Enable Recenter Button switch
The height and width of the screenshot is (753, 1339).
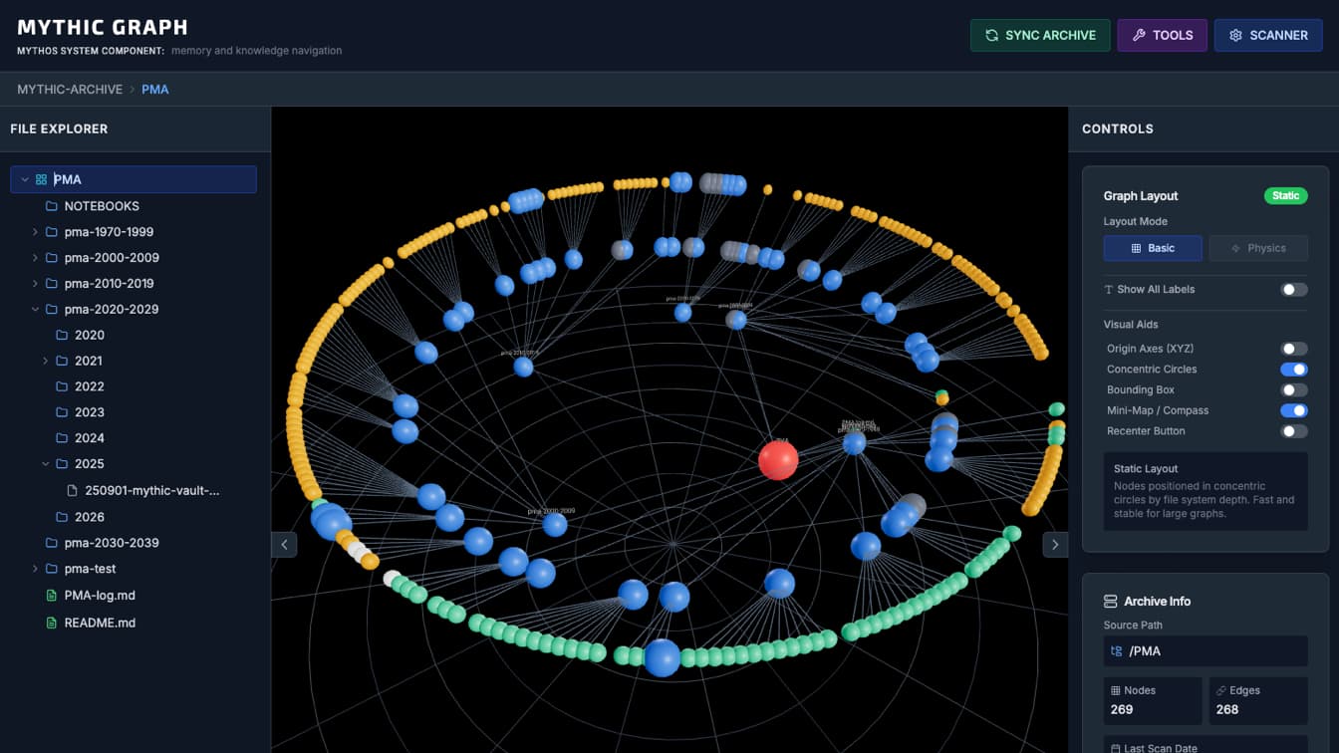point(1294,431)
